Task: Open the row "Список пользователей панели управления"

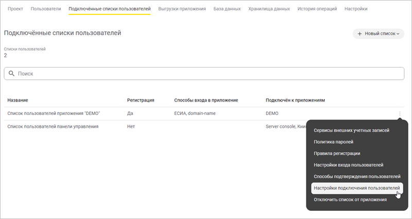Action: click(x=53, y=126)
